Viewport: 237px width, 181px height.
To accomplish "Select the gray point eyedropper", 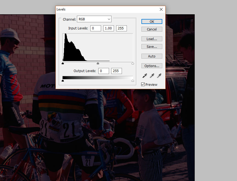I will [152, 76].
